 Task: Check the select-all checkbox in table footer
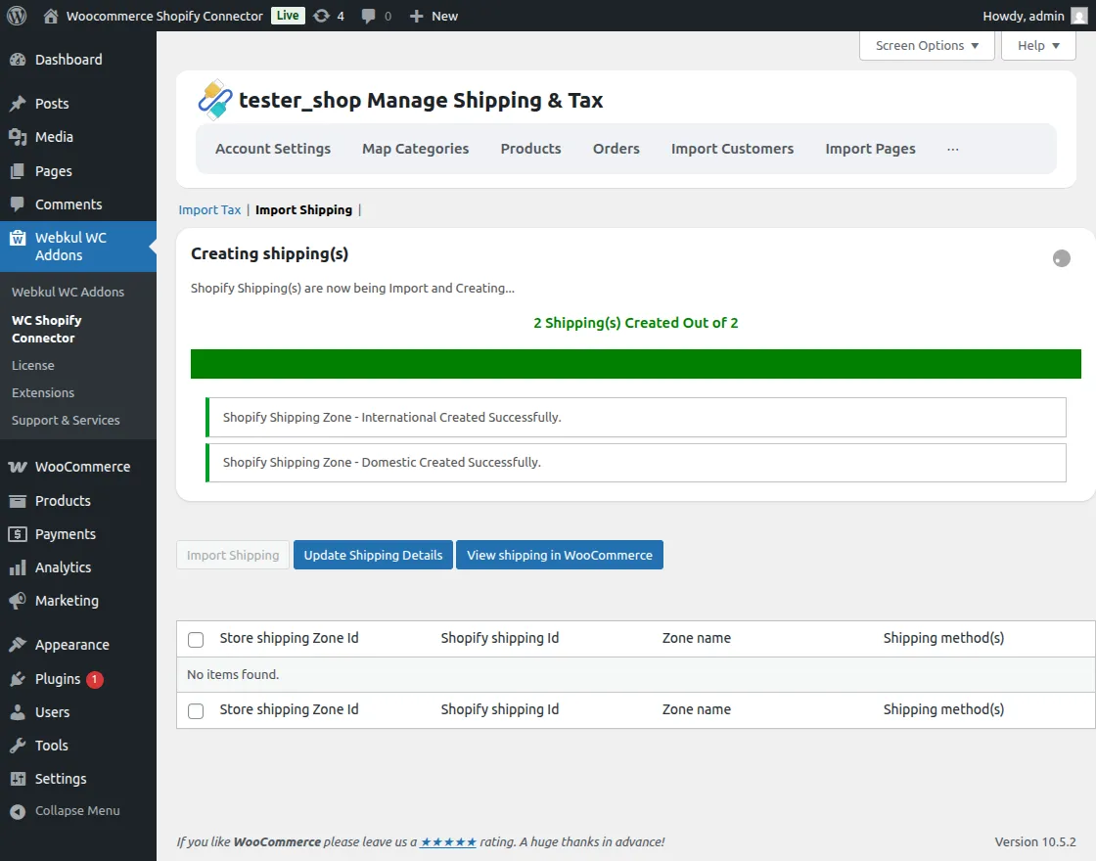tap(196, 710)
